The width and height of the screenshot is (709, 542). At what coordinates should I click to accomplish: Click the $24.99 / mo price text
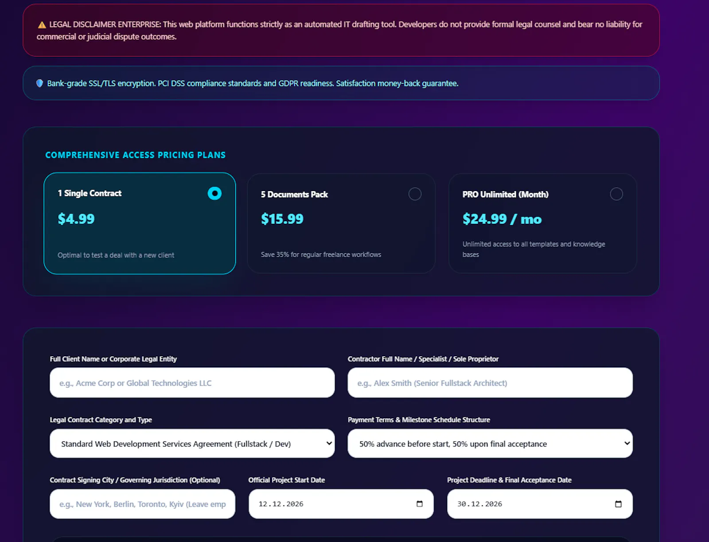click(502, 219)
